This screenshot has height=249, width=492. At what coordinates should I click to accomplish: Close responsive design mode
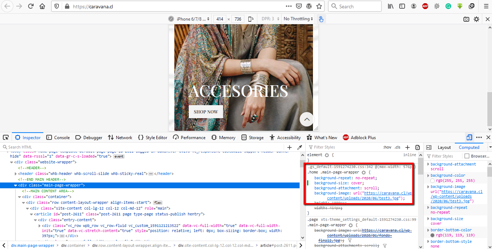pos(487,19)
